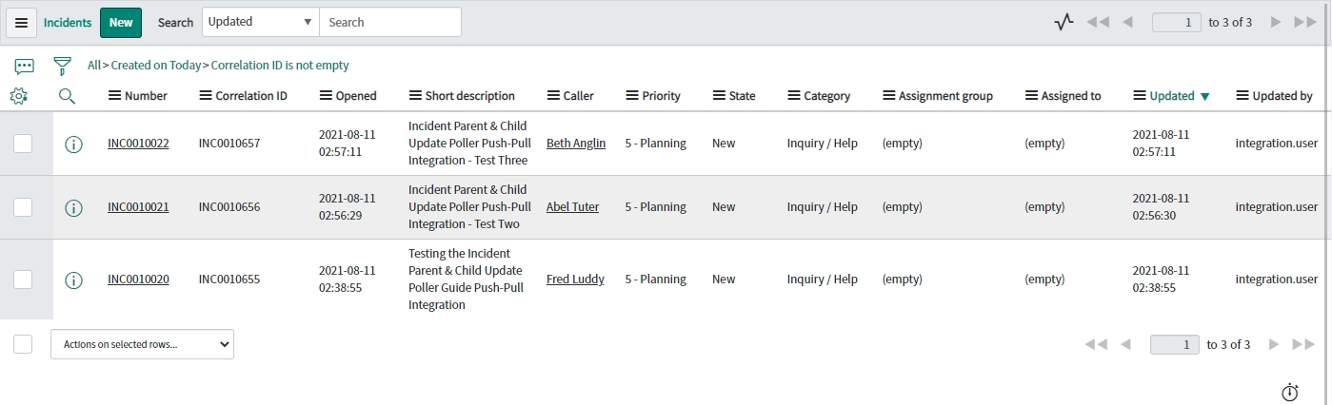Open the list context hamburger menu
The width and height of the screenshot is (1332, 405).
tap(21, 23)
